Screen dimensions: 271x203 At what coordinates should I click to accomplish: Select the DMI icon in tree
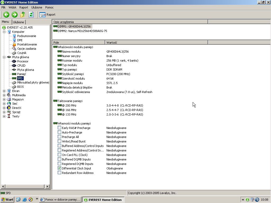point(14,40)
